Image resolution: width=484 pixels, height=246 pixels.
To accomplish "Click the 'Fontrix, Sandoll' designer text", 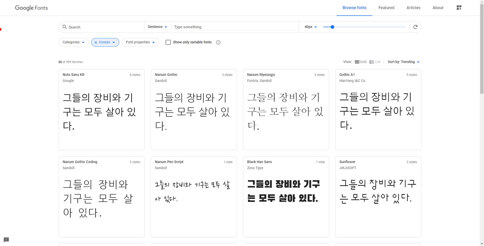I will 259,81.
